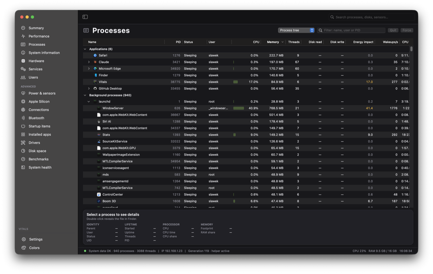The image size is (433, 274).
Task: Select the Vitals process row
Action: point(246,82)
